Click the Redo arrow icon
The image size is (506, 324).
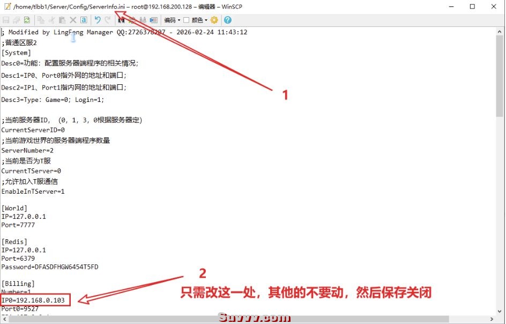[108, 20]
